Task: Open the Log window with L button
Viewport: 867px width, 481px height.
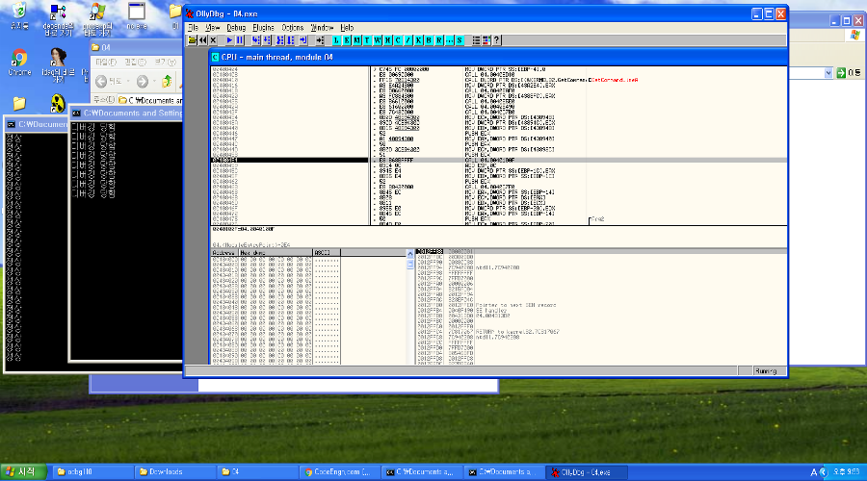Action: click(x=336, y=40)
